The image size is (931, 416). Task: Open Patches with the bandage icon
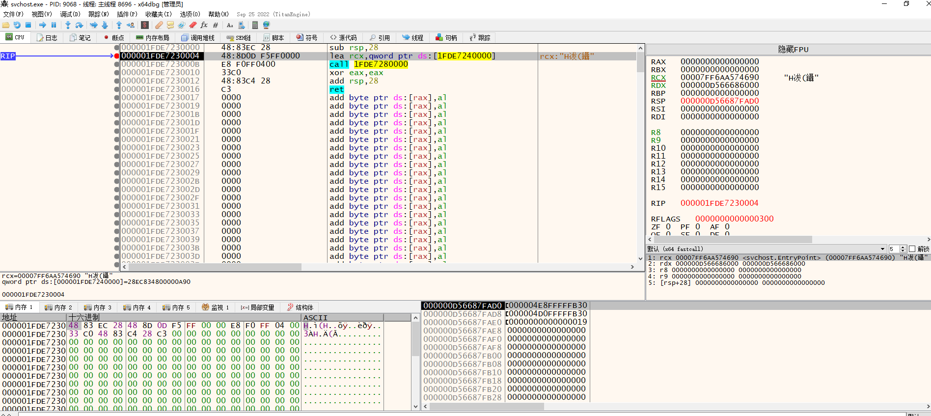[x=159, y=25]
